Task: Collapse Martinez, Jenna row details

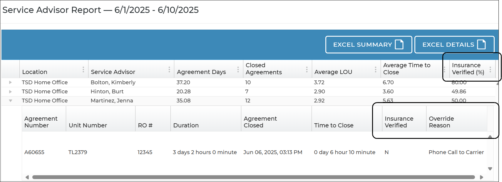Action: coord(11,101)
